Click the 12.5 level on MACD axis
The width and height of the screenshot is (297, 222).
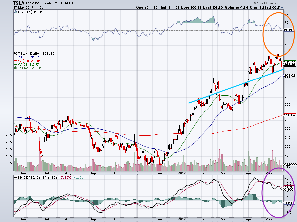(x=288, y=179)
